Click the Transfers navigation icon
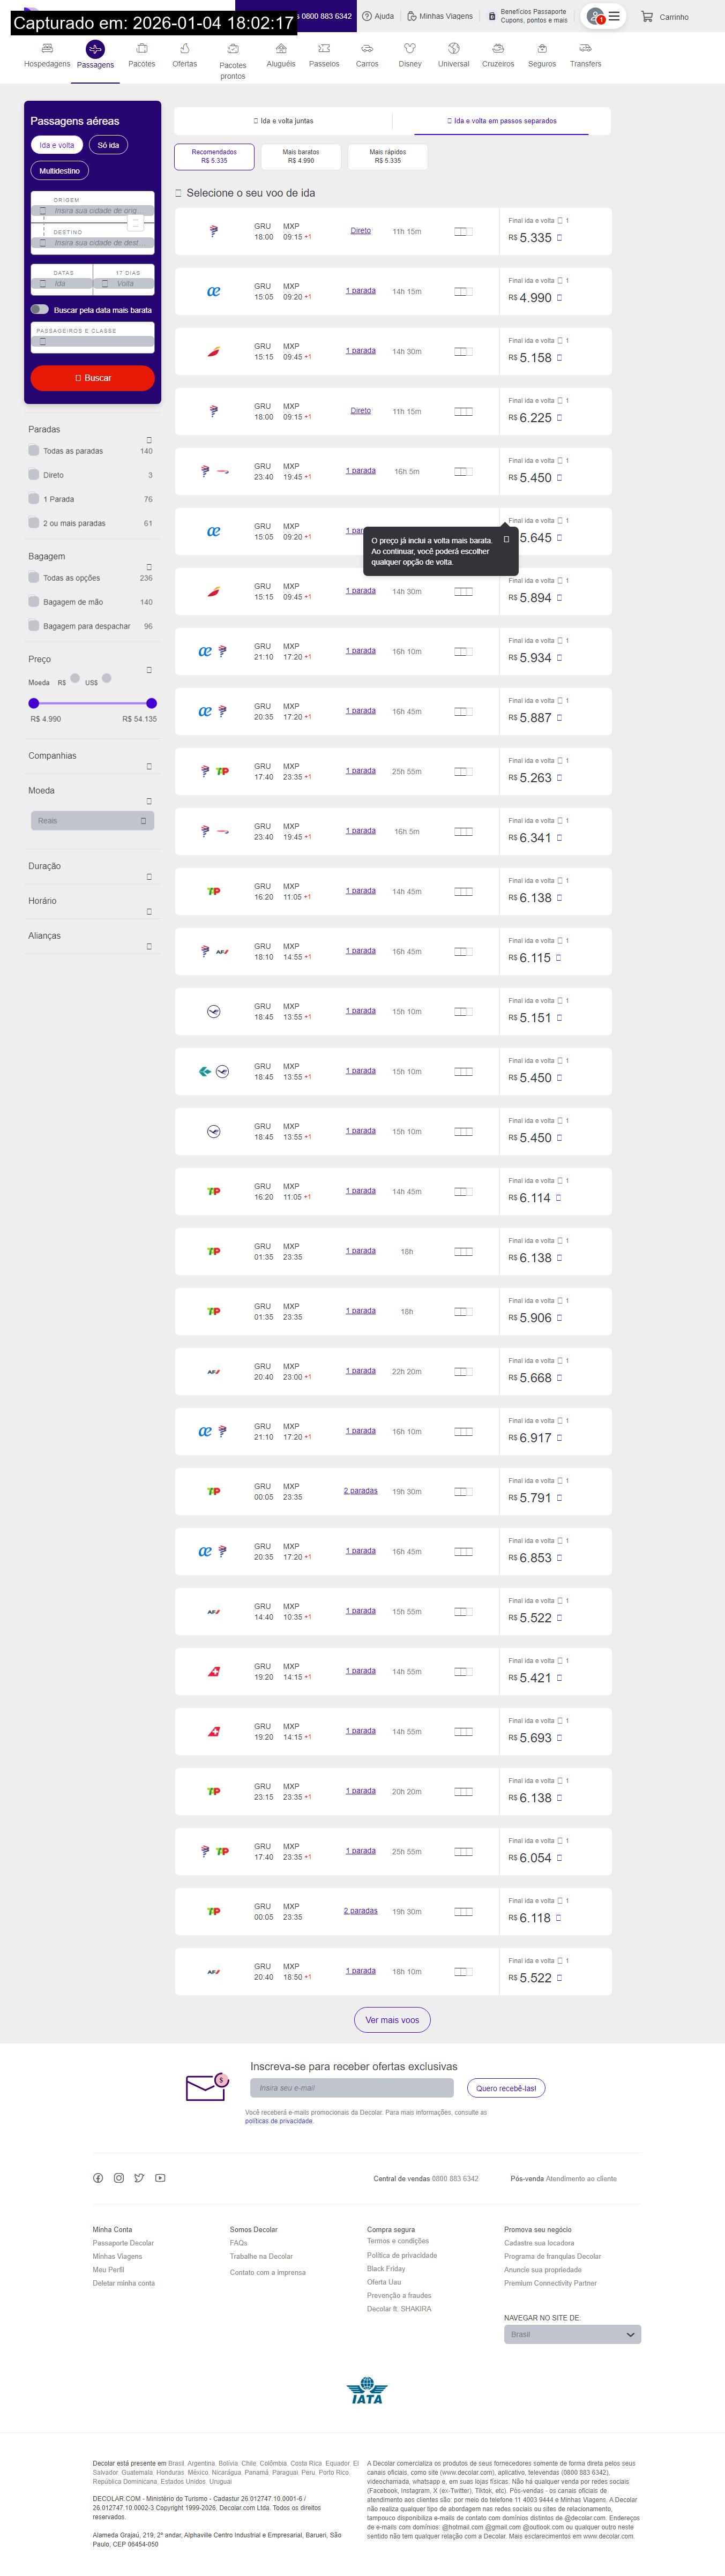The image size is (725, 2576). [585, 48]
